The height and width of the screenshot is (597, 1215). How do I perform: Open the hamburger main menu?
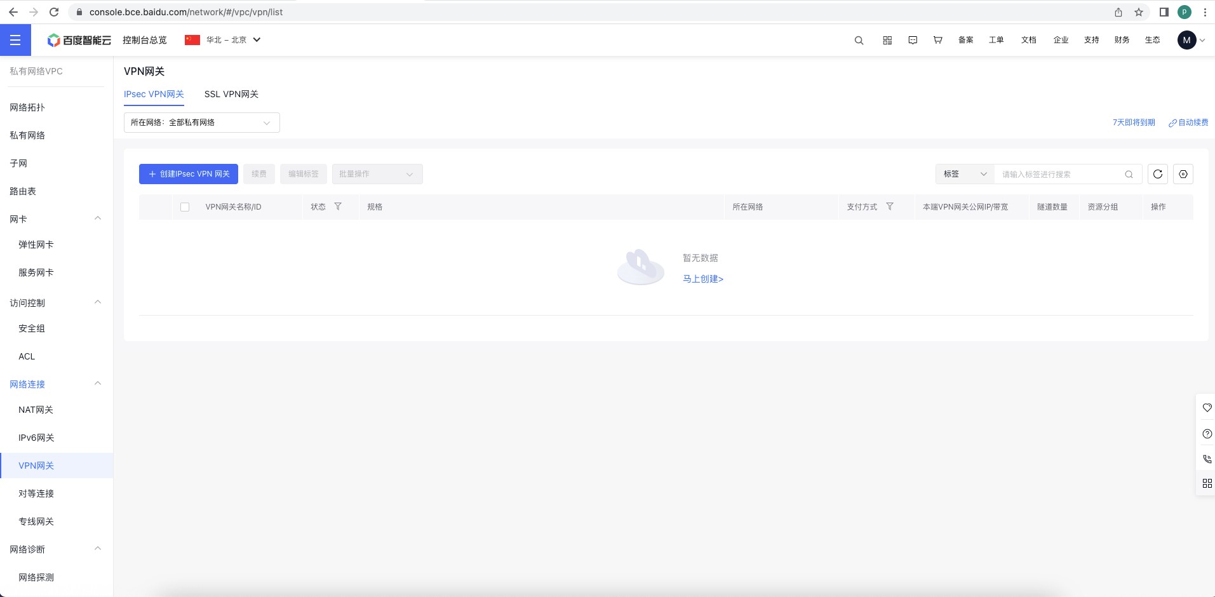15,40
